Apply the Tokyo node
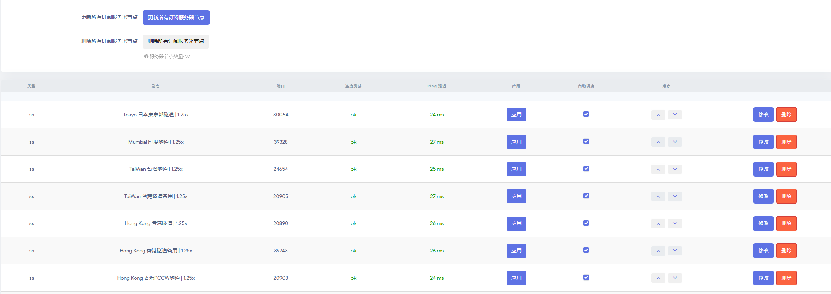The height and width of the screenshot is (294, 831). pyautogui.click(x=516, y=115)
